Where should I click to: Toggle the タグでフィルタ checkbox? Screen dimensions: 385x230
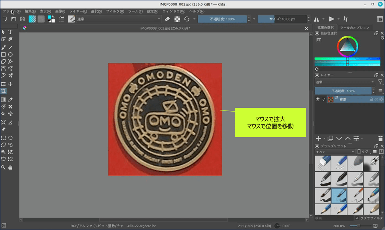click(357, 218)
